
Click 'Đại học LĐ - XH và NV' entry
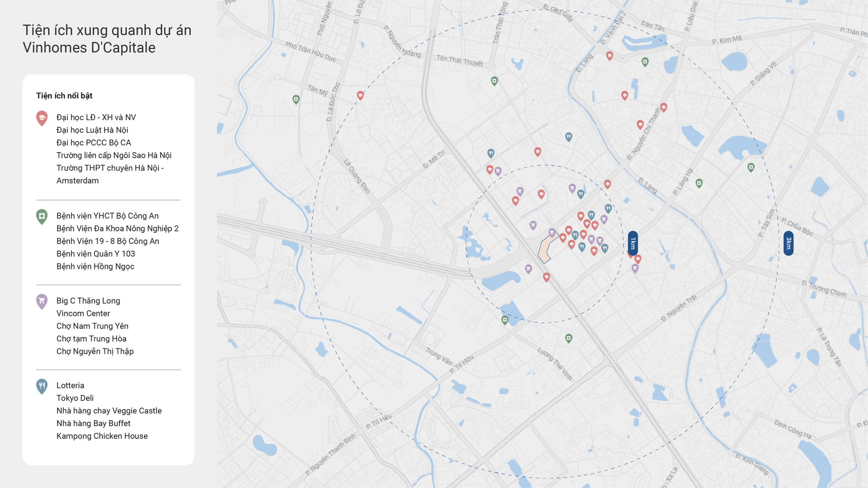tap(96, 117)
